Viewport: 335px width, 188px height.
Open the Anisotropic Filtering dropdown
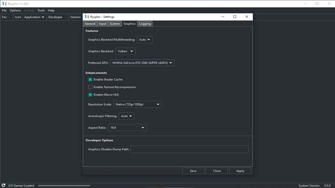(126, 116)
